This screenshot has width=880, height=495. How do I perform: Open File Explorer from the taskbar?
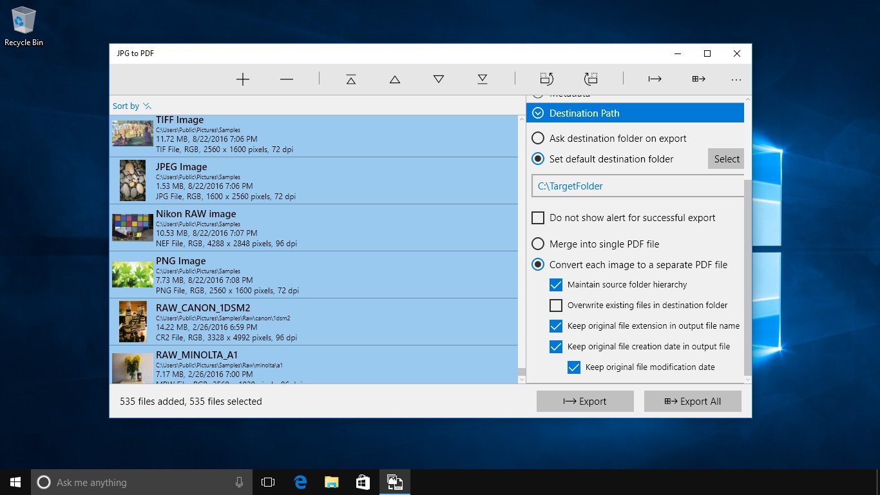331,482
